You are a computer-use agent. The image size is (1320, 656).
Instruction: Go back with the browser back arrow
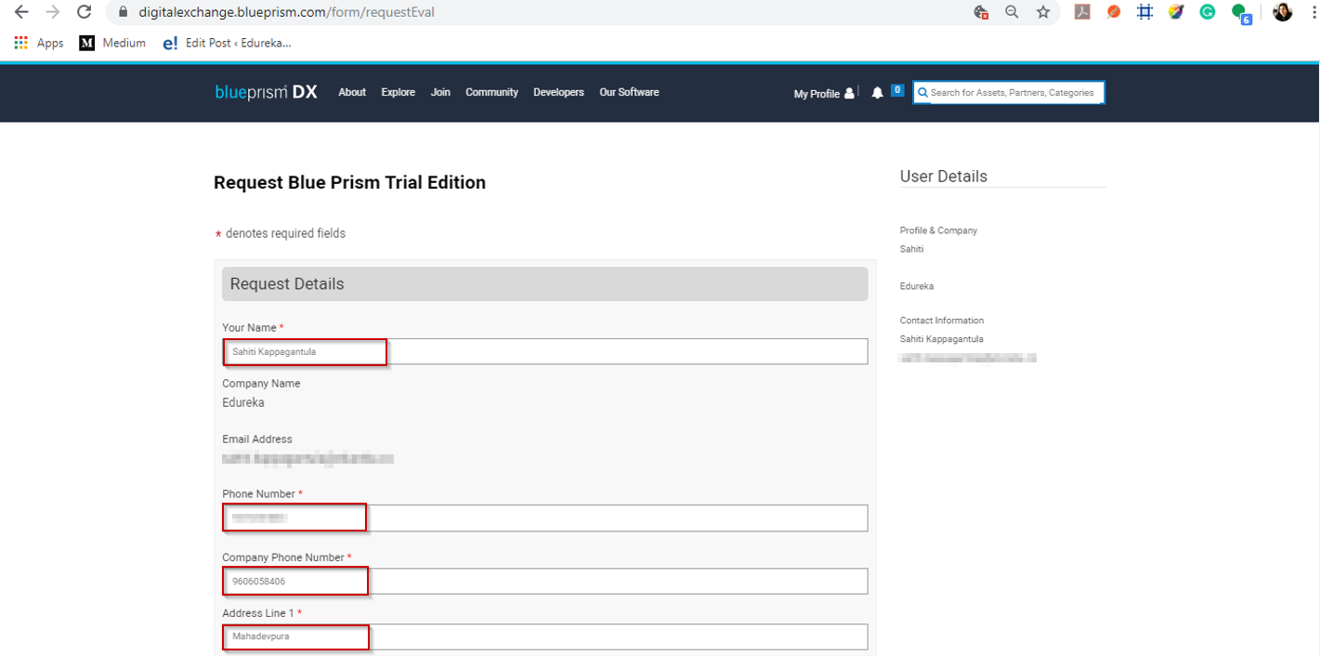(x=21, y=12)
